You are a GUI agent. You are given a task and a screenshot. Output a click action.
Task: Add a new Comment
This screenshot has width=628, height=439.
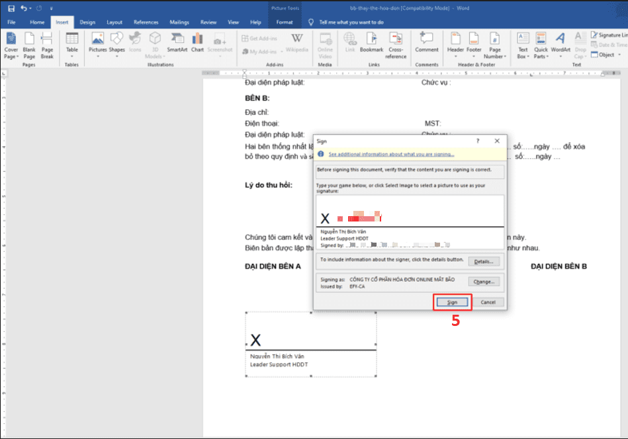[427, 42]
